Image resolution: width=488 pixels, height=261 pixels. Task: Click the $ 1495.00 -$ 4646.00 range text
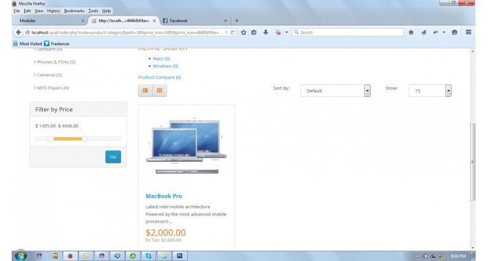[x=57, y=126]
